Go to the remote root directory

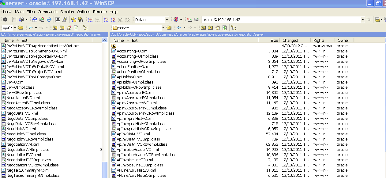[x=210, y=28]
